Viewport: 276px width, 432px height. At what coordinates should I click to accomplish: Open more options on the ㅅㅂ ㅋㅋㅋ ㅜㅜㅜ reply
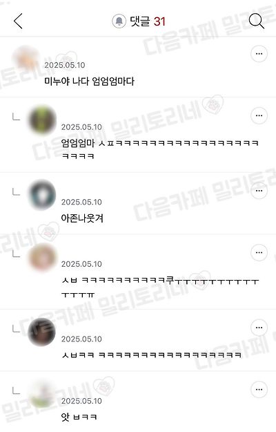[259, 253]
